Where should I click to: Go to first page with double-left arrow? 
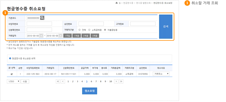point(58,81)
